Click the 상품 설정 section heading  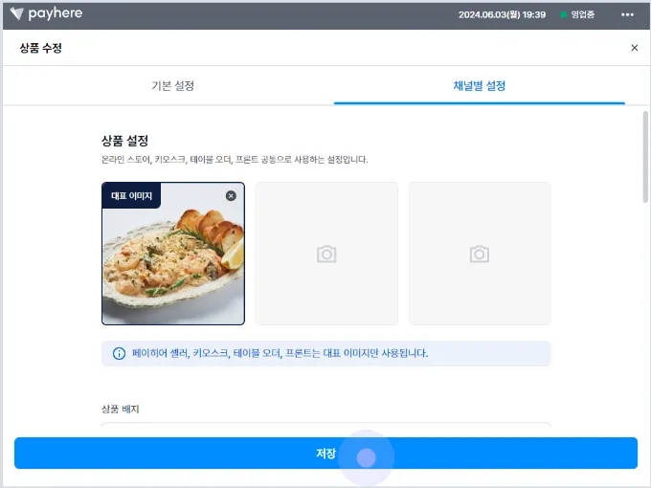click(125, 141)
